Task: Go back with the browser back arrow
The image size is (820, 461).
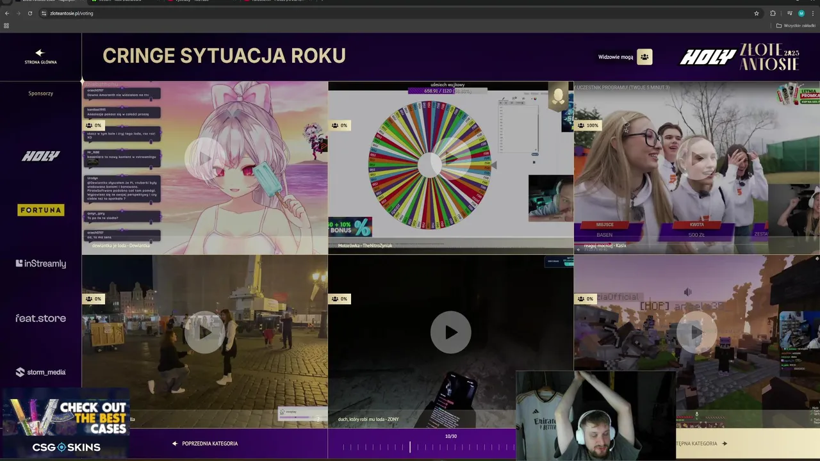Action: pos(7,13)
